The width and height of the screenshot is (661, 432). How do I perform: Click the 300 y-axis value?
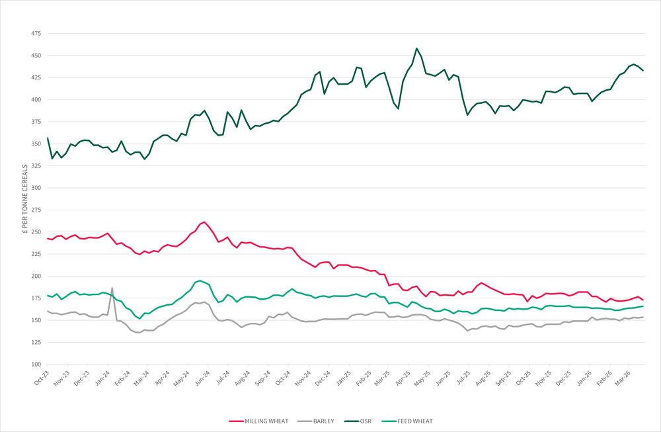coord(36,188)
